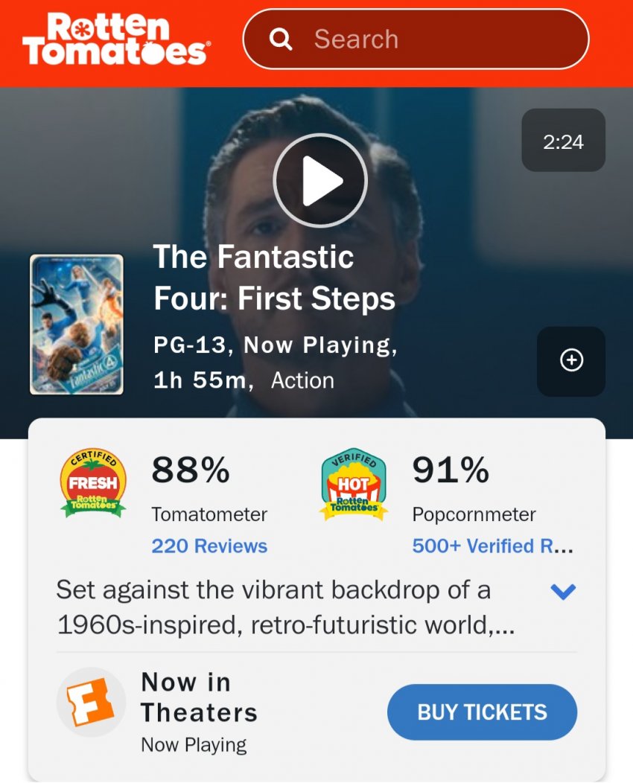Click the 2:24 trailer duration badge
Screen dimensions: 633x783
(x=563, y=141)
